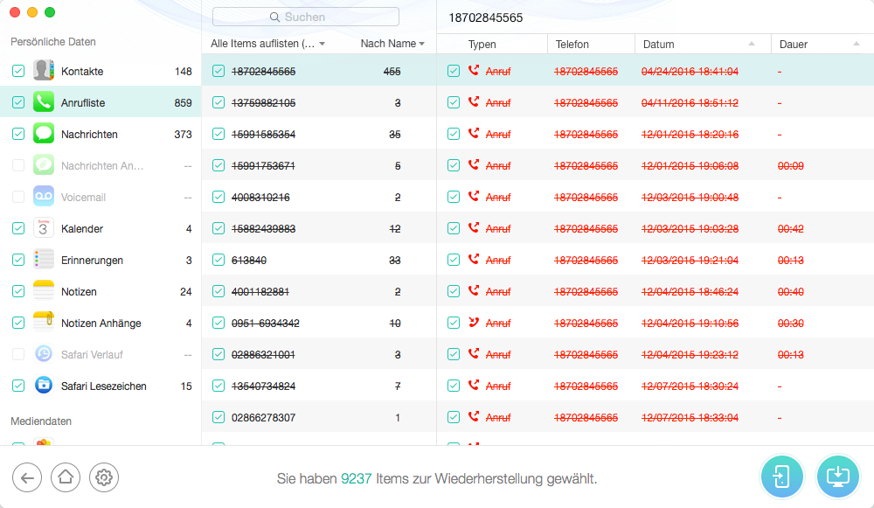Click call icon in the 12/03/2015 19:21:04 row
Viewport: 874px width, 508px height.
click(473, 260)
